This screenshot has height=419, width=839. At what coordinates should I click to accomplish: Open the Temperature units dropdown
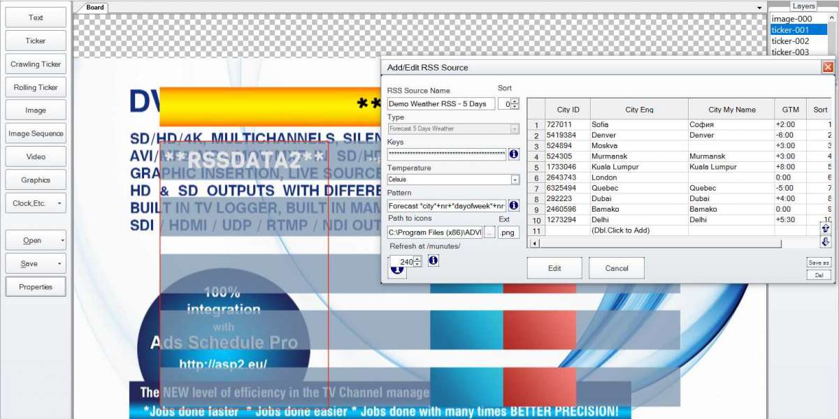[x=515, y=179]
